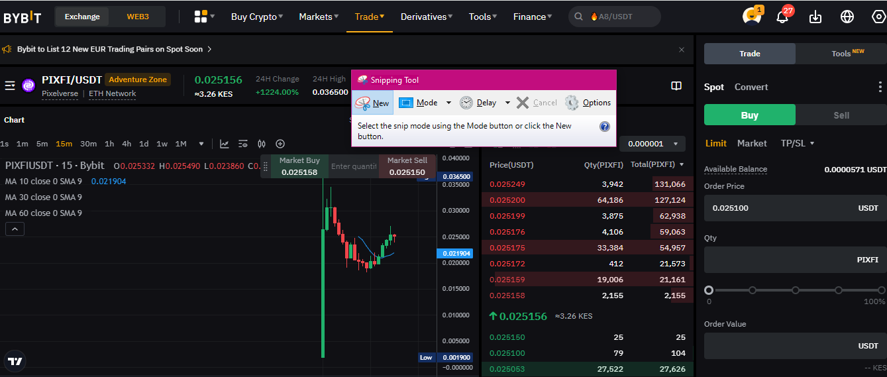Expand the TP/SL order type dropdown
Viewport: 887px width, 377px height.
coord(797,143)
